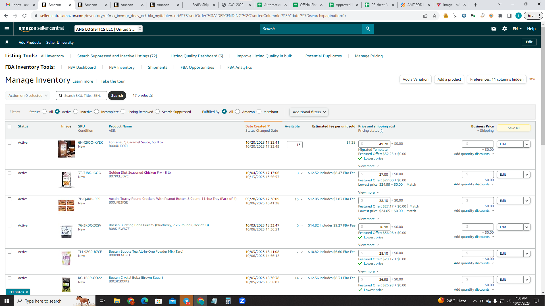Open the FBA Dashboard tool
545x306 pixels.
point(82,67)
